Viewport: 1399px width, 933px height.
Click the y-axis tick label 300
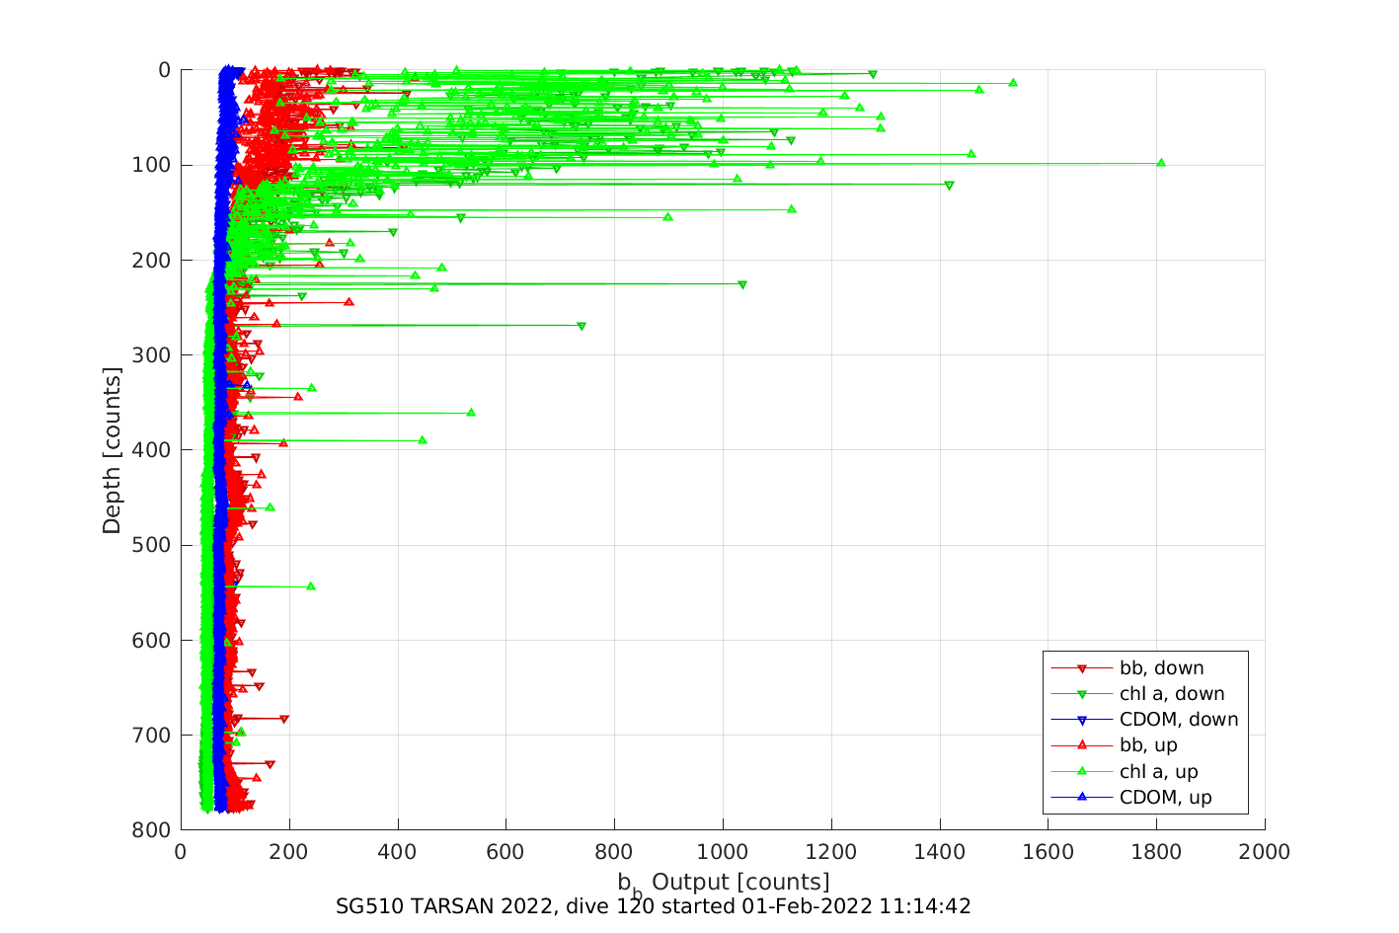[x=151, y=355]
